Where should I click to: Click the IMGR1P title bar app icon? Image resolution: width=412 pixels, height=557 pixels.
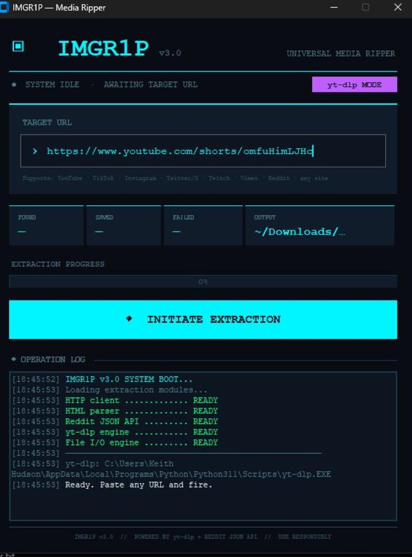click(x=4, y=7)
